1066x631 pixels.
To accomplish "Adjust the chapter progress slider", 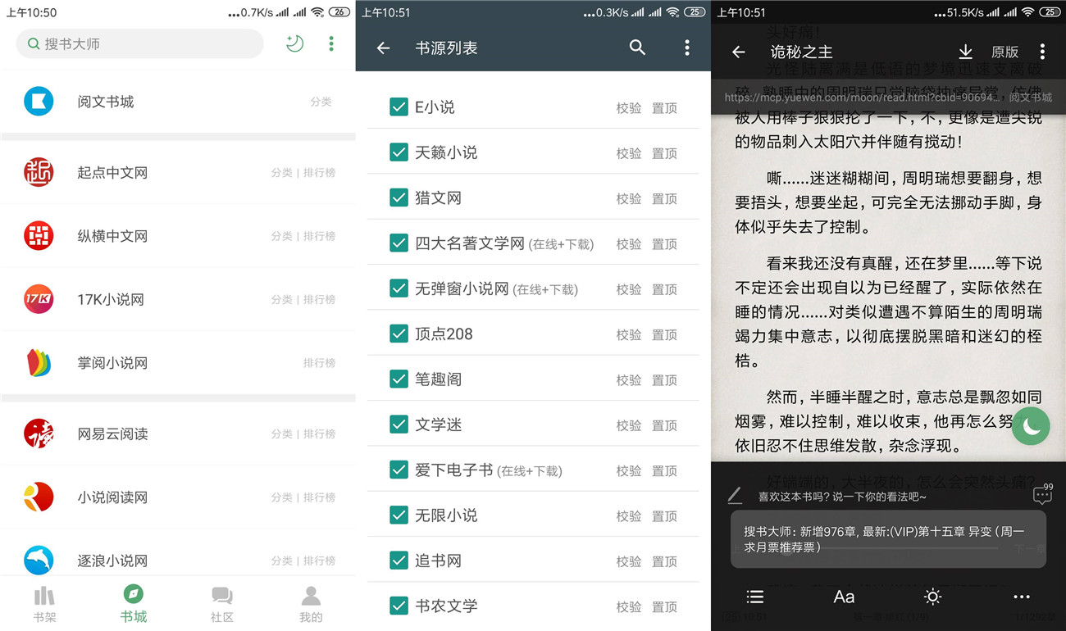I will pos(887,548).
